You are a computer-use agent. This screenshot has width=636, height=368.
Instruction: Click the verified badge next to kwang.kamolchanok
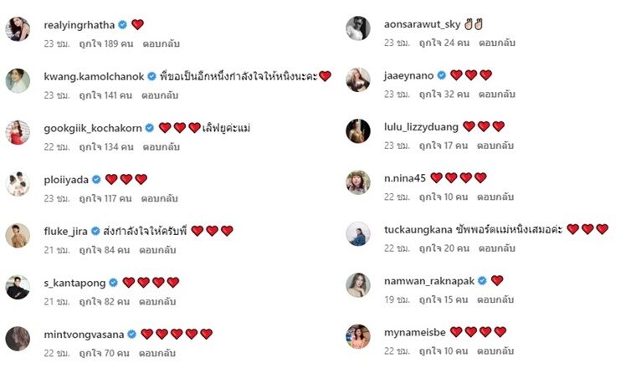[x=151, y=76]
